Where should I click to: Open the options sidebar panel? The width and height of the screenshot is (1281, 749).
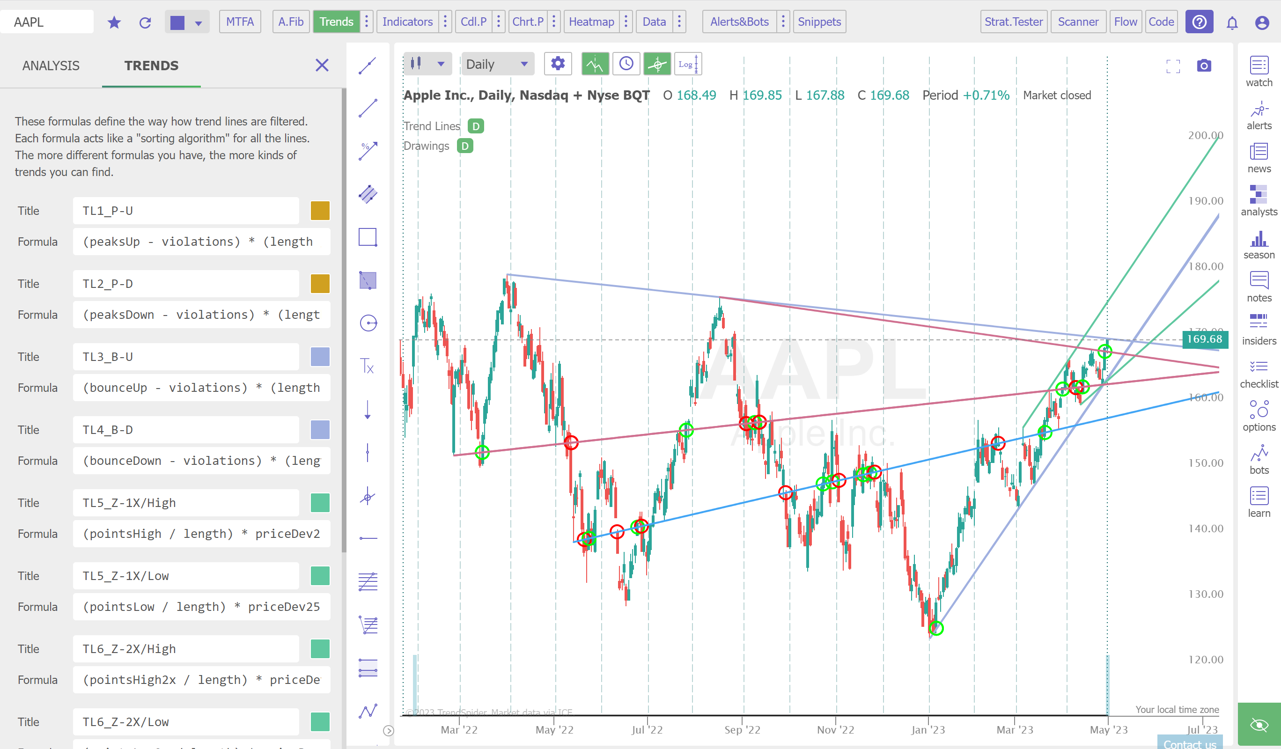click(x=1259, y=416)
